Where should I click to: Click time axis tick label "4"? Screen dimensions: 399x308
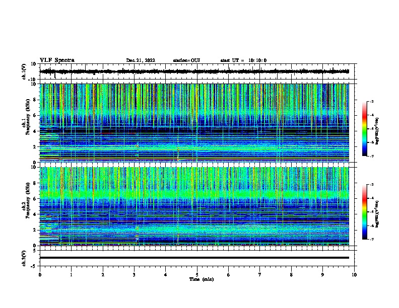click(x=166, y=275)
